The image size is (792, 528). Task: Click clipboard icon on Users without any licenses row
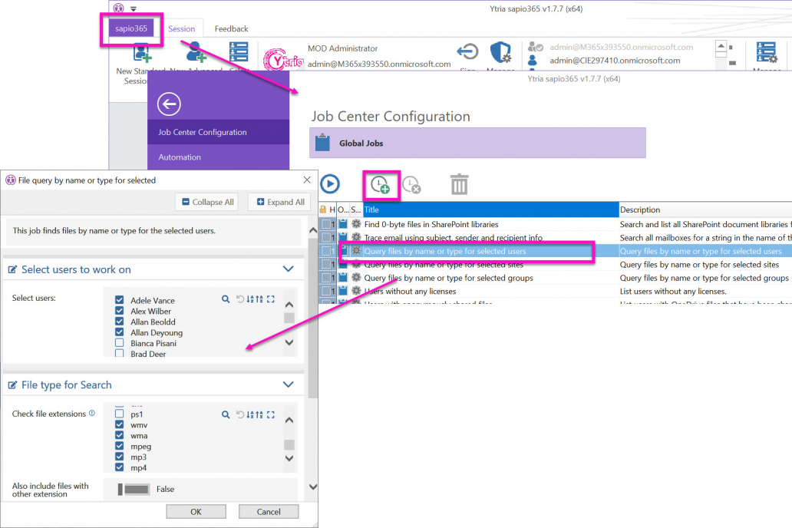[x=343, y=291]
